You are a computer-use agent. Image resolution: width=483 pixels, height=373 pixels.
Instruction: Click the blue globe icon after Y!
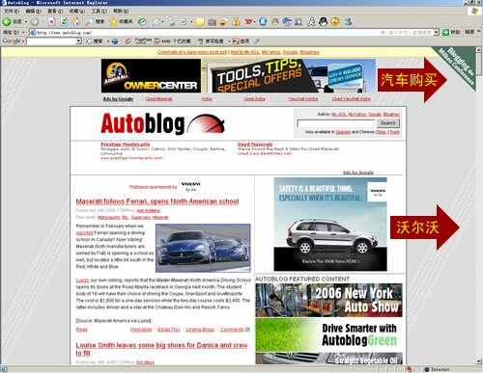(x=263, y=21)
